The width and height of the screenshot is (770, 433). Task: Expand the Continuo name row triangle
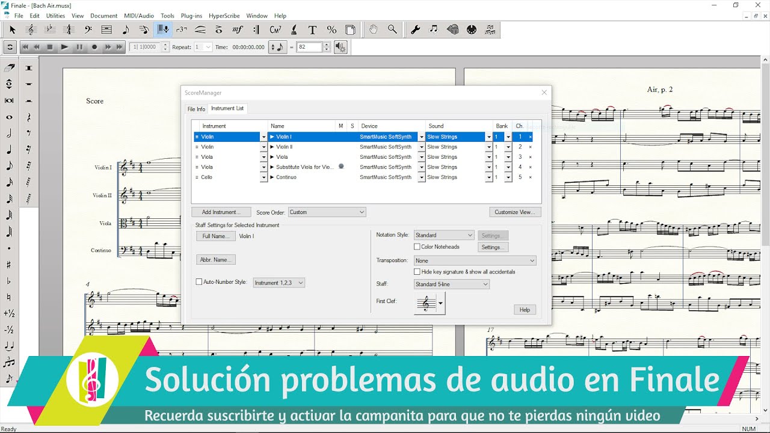(272, 177)
